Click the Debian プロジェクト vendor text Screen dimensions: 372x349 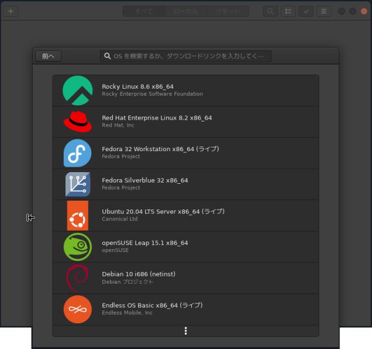click(128, 282)
